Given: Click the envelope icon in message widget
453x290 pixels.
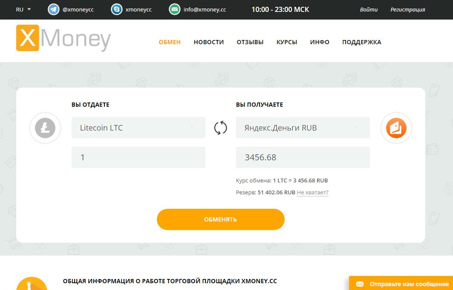Looking at the screenshot, I should click(360, 284).
